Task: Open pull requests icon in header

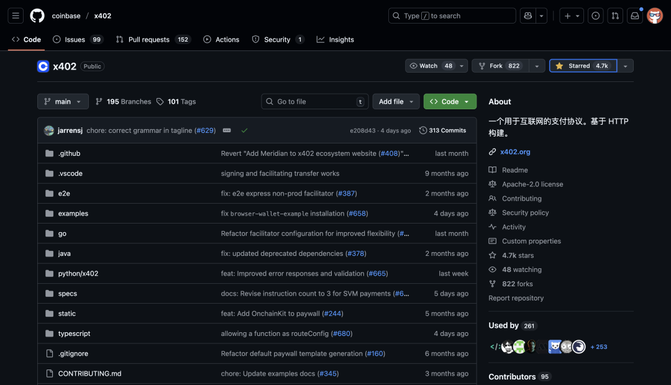Action: point(615,16)
